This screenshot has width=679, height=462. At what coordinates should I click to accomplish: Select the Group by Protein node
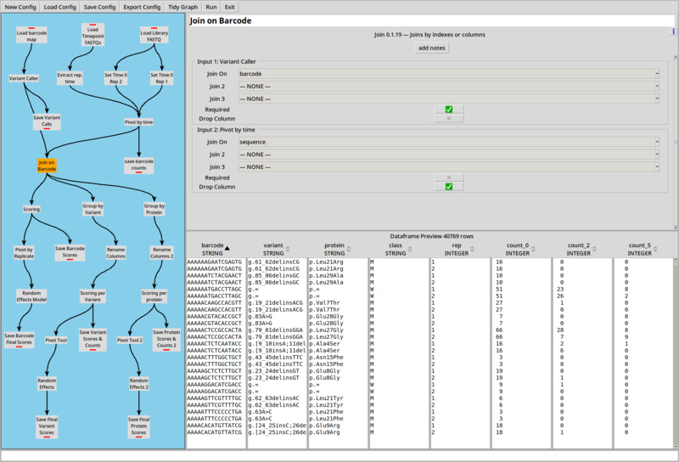154,209
